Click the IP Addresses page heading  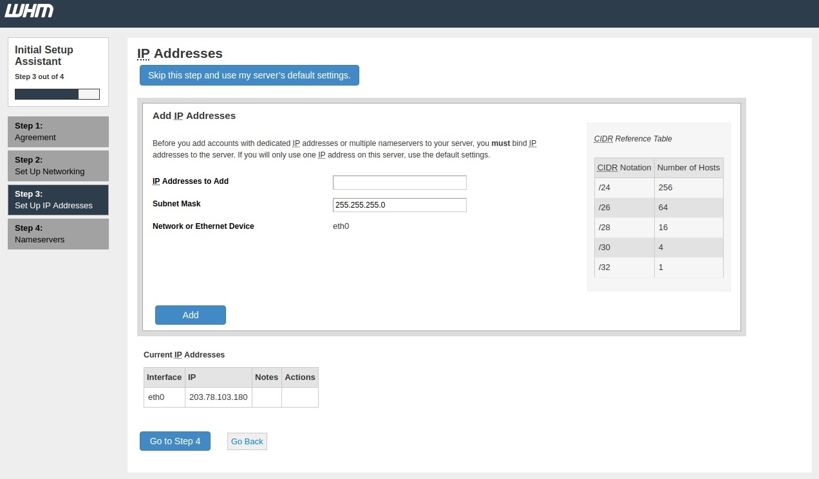(180, 54)
